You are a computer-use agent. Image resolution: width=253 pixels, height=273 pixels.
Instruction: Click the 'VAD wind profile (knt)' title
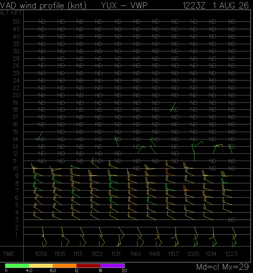click(43, 6)
